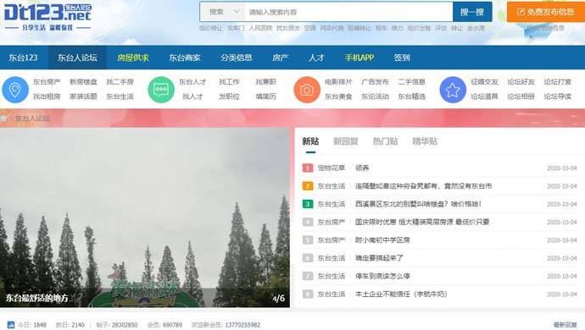Click the 东台美食 quick link
Image resolution: width=585 pixels, height=330 pixels.
(338, 96)
